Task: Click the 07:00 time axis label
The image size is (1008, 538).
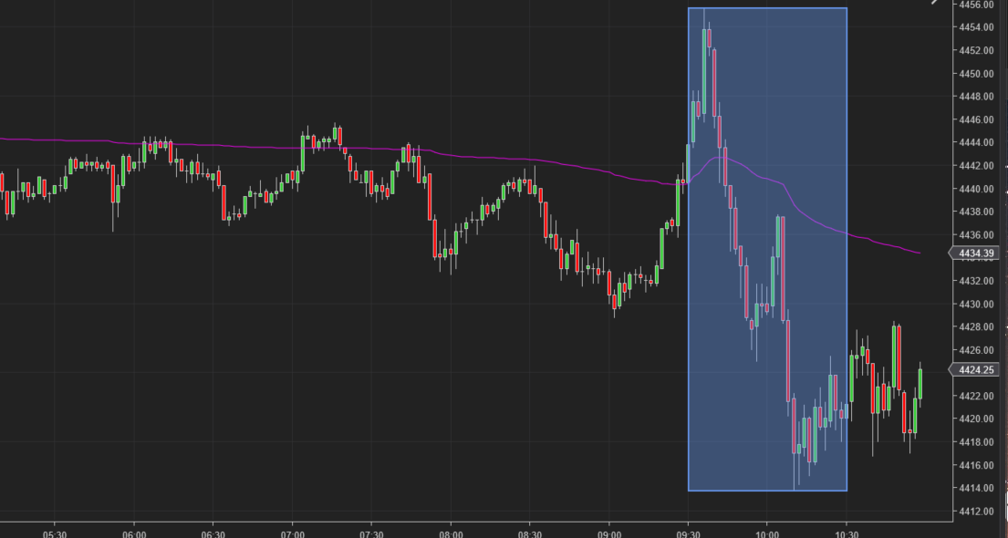Action: point(293,534)
